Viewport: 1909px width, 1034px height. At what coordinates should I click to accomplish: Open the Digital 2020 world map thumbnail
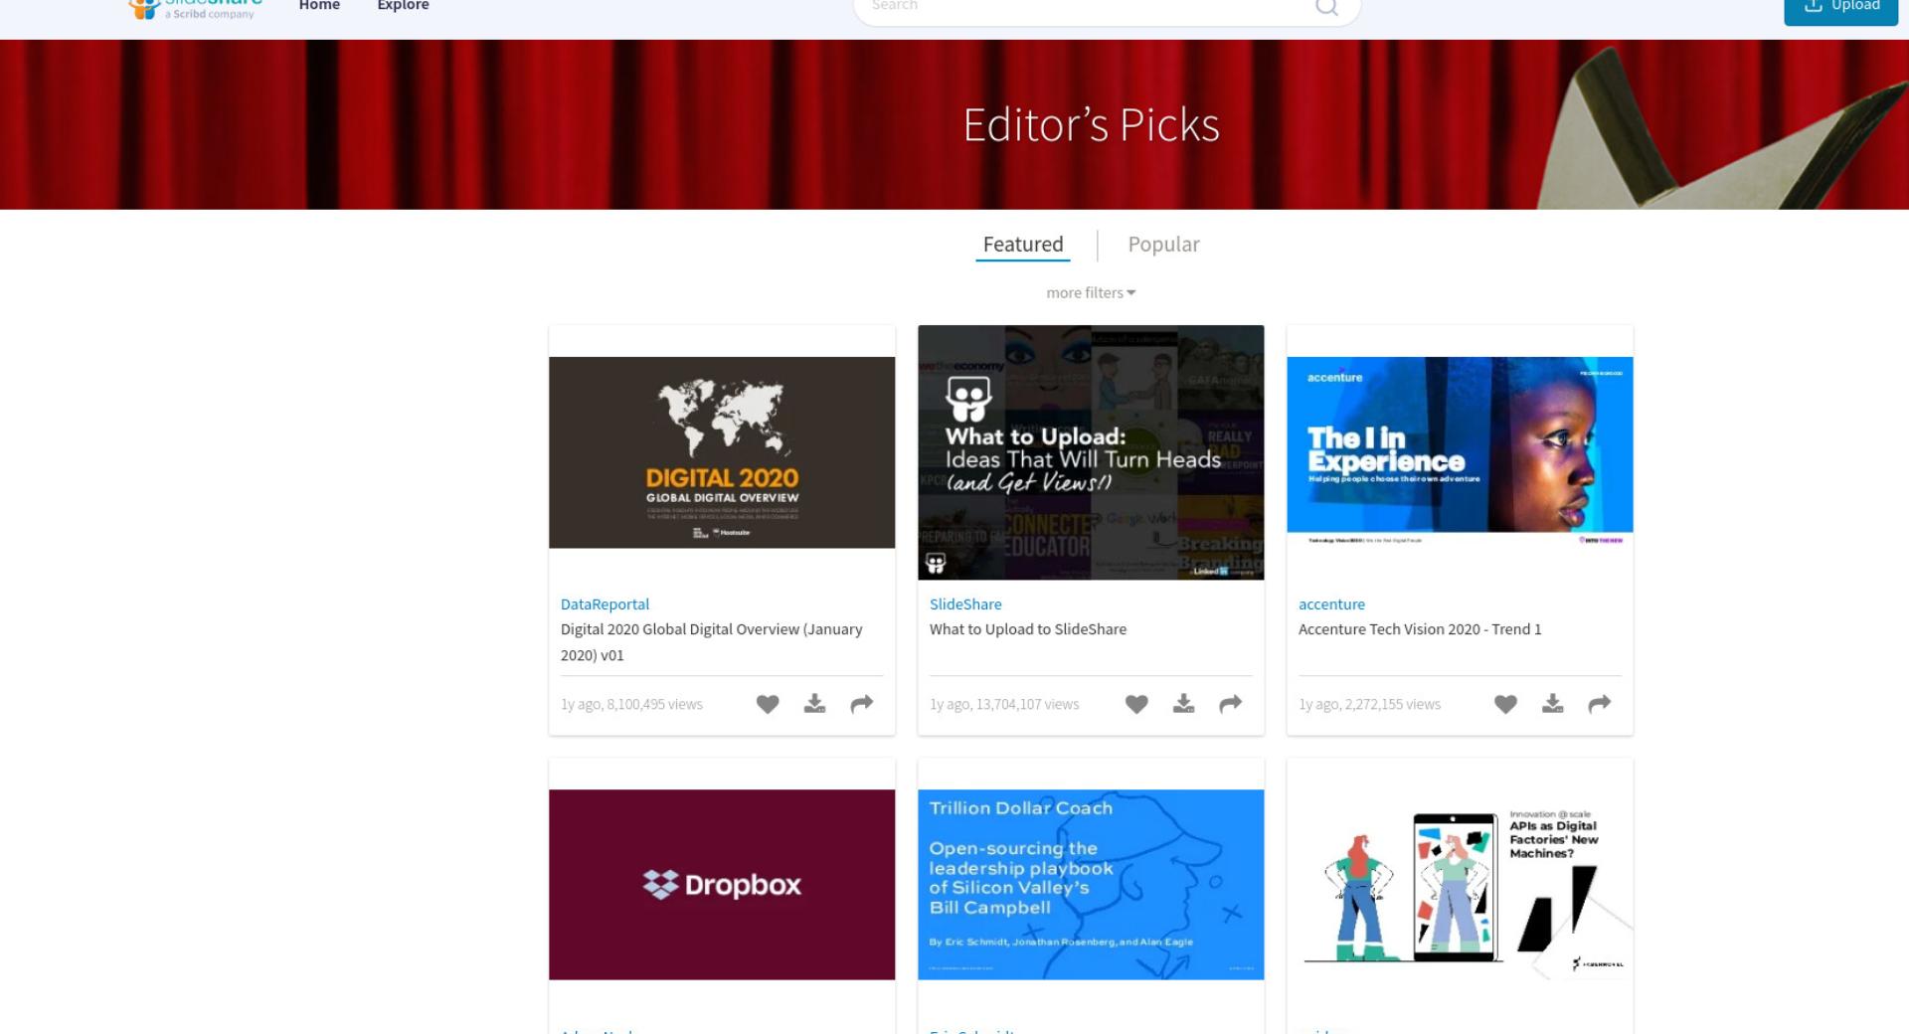(722, 452)
